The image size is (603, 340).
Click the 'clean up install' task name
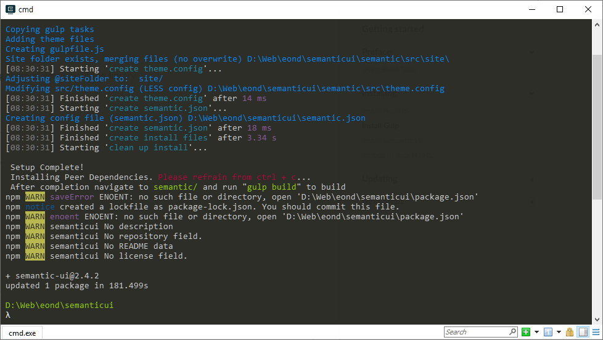[148, 148]
